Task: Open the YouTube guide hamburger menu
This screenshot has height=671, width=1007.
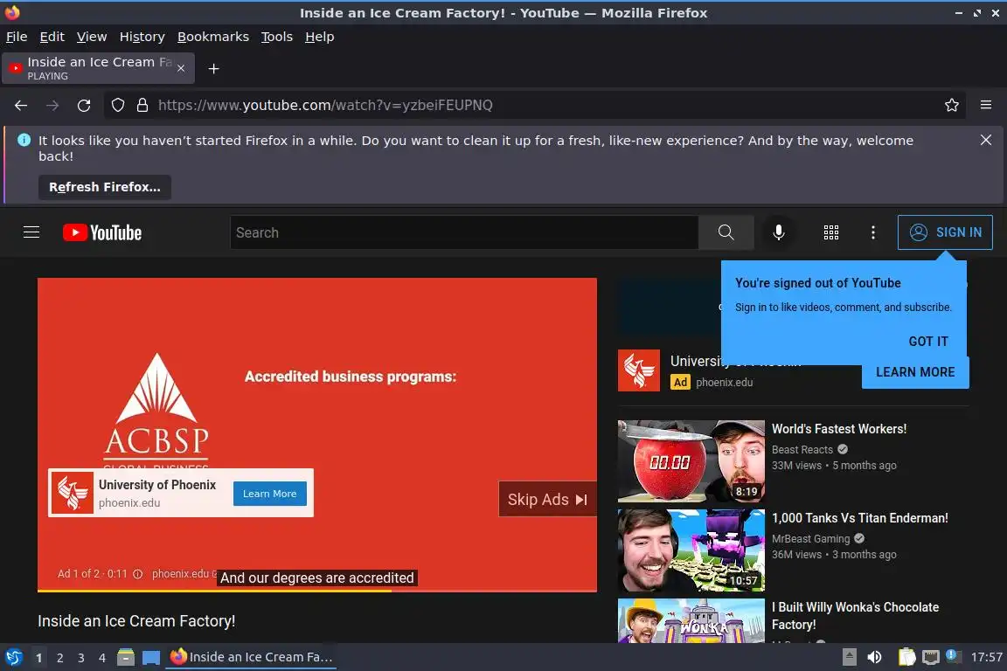Action: pyautogui.click(x=31, y=232)
